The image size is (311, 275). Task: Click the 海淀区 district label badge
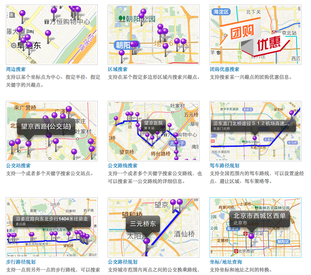[x=221, y=12]
